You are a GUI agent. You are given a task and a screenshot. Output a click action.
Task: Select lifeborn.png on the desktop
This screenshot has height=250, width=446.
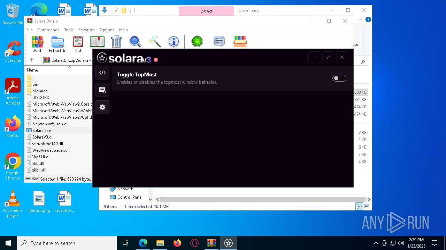[x=39, y=202]
